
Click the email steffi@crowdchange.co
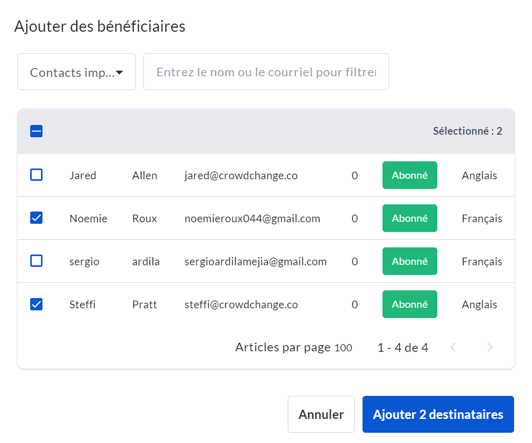(x=241, y=305)
